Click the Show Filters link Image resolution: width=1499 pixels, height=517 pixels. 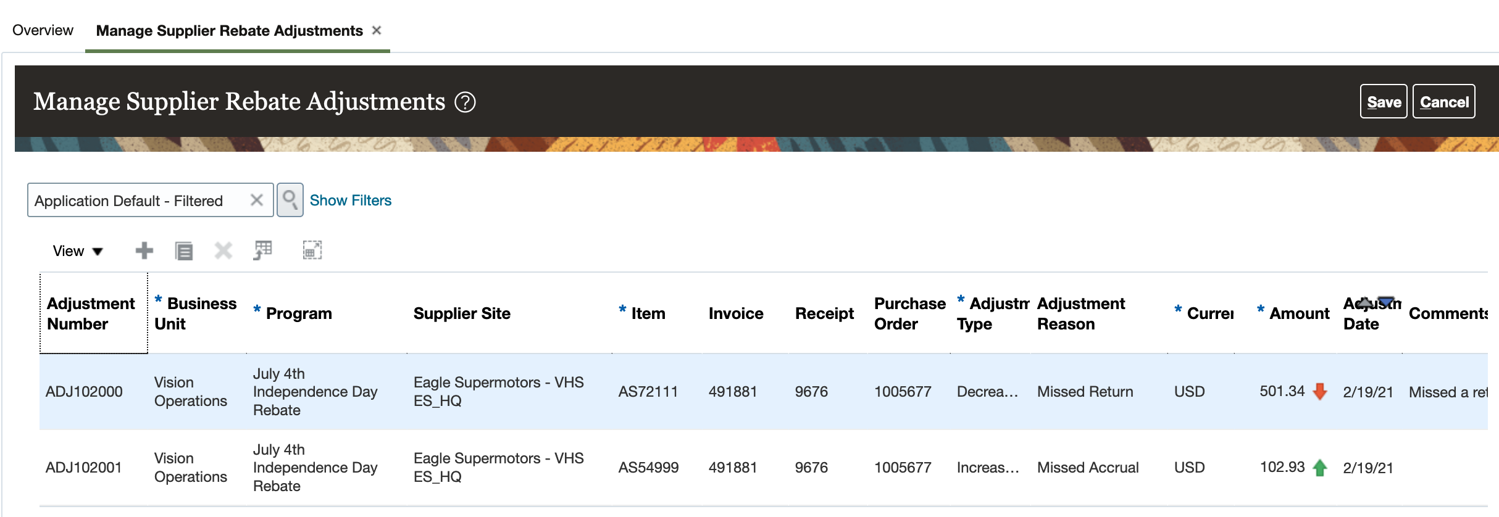click(x=350, y=201)
